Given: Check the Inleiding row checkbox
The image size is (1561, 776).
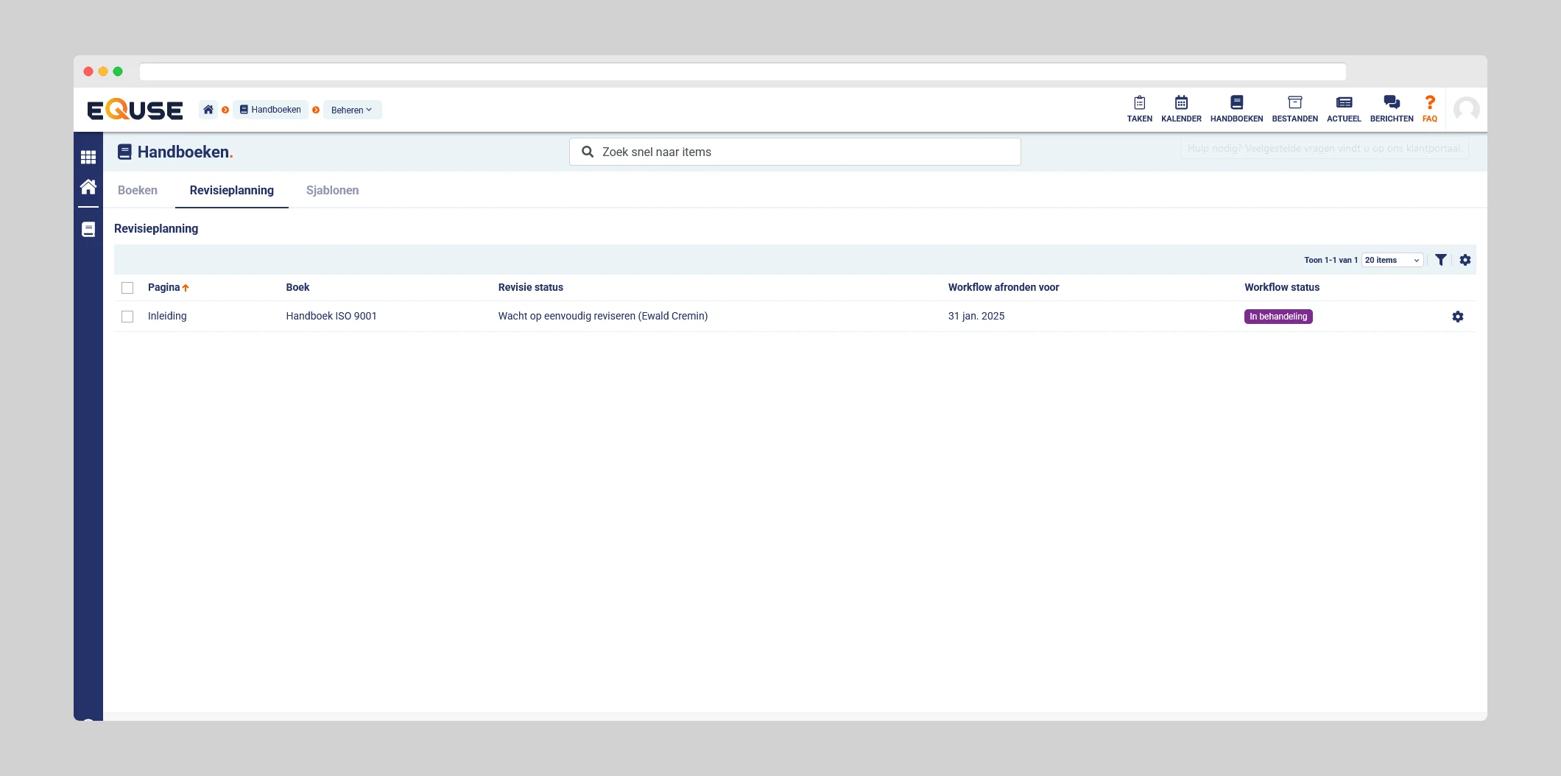Looking at the screenshot, I should (x=127, y=317).
